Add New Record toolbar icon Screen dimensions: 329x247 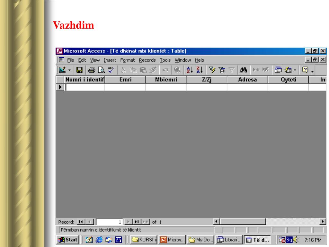click(x=256, y=70)
